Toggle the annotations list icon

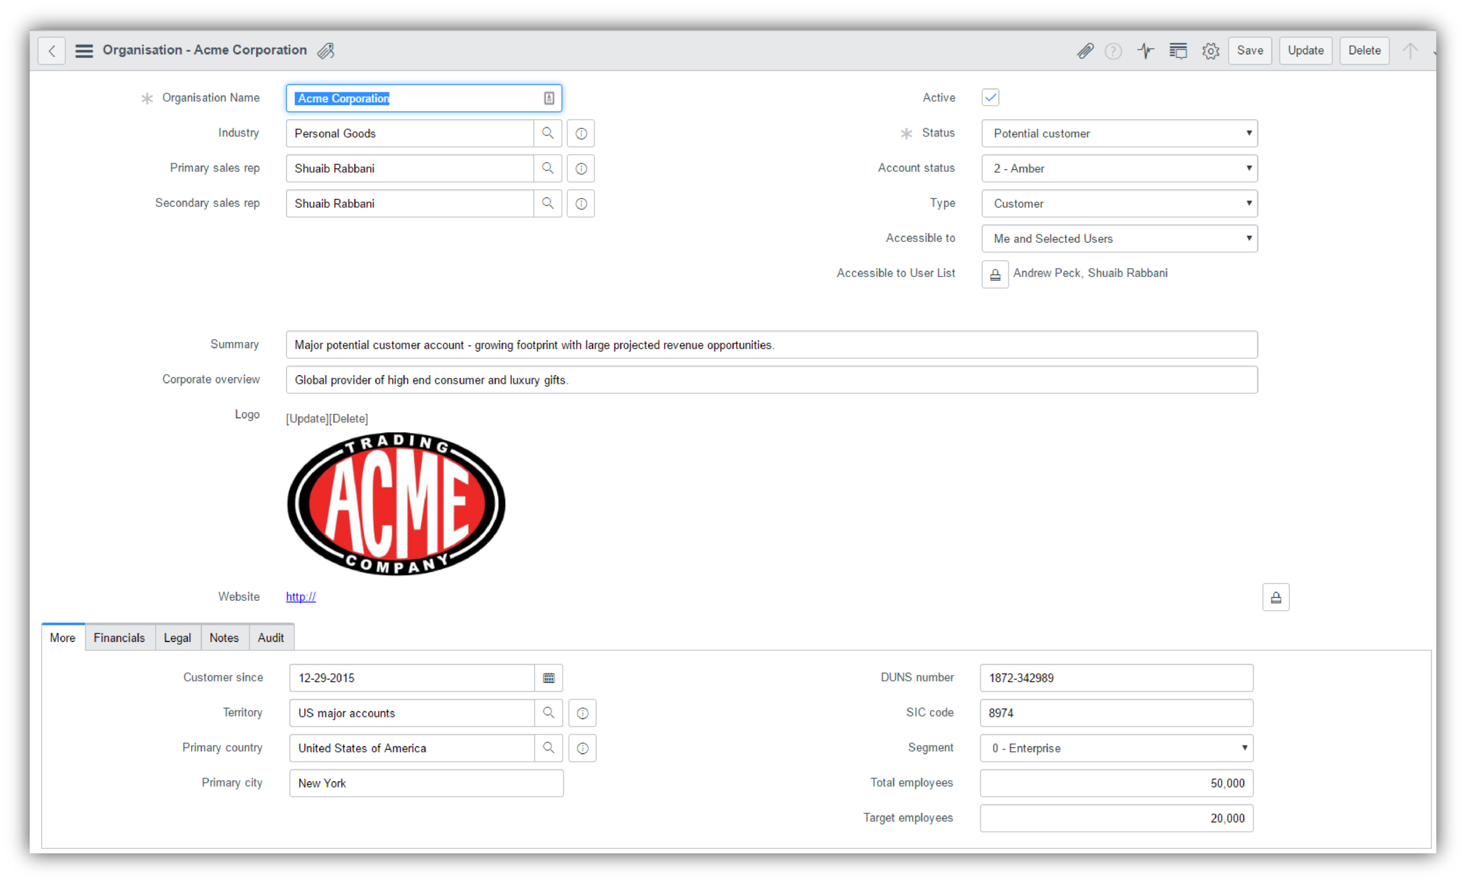pyautogui.click(x=1178, y=50)
